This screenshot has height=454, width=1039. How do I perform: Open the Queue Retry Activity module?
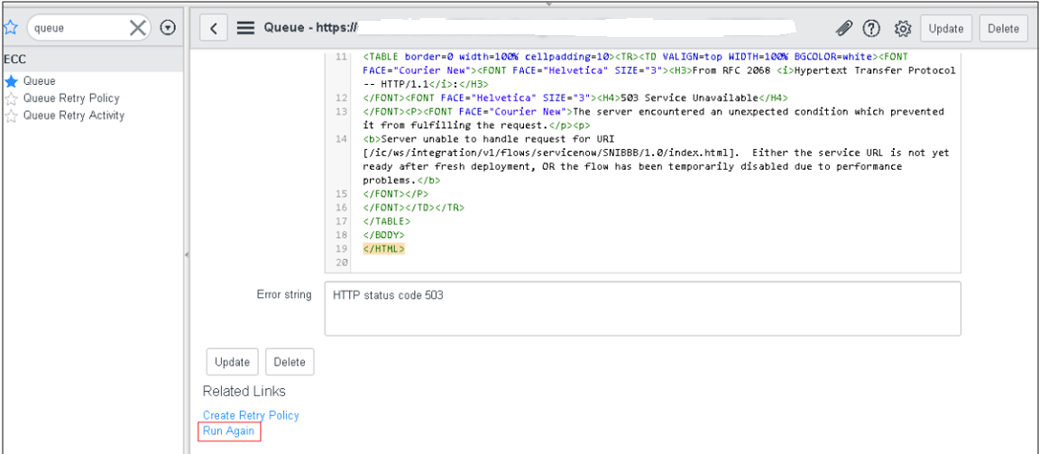[x=74, y=116]
